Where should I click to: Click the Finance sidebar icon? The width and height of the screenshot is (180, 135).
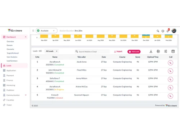pyautogui.click(x=4, y=80)
